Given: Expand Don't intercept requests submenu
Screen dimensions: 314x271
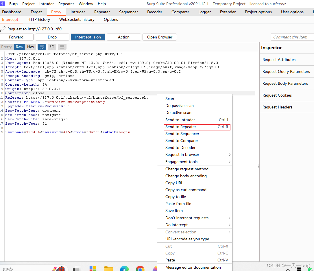Looking at the screenshot, I should (x=195, y=218).
